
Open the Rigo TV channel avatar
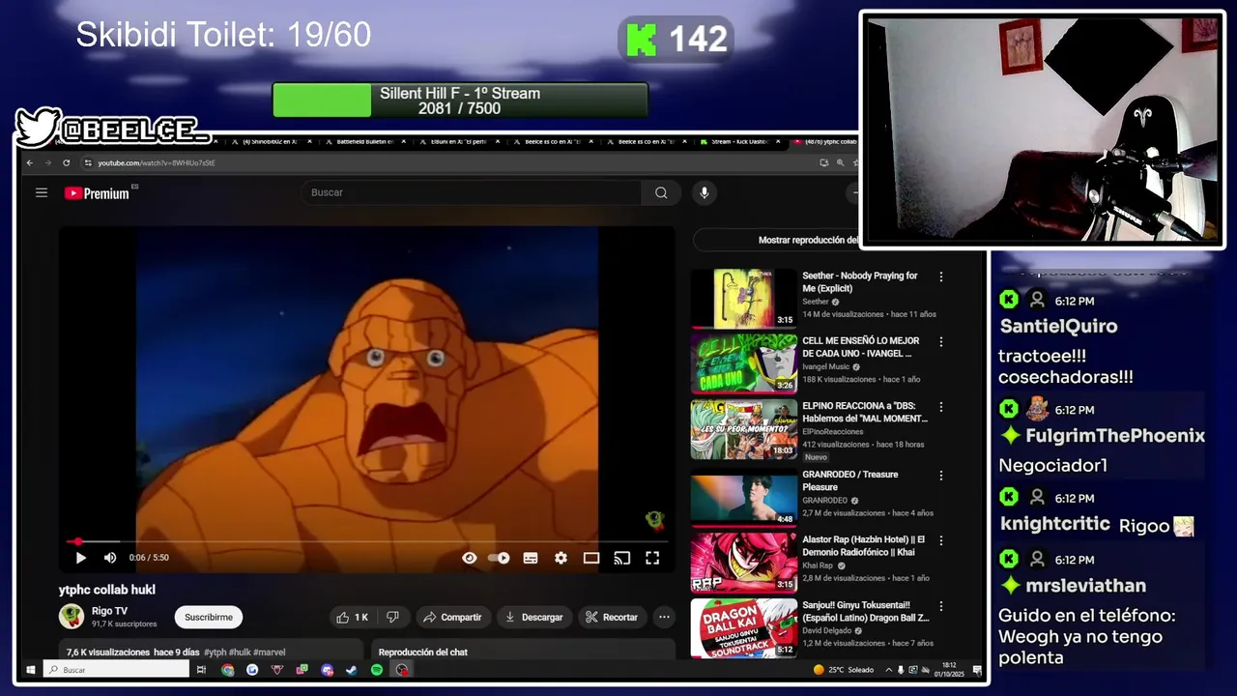[x=72, y=616]
